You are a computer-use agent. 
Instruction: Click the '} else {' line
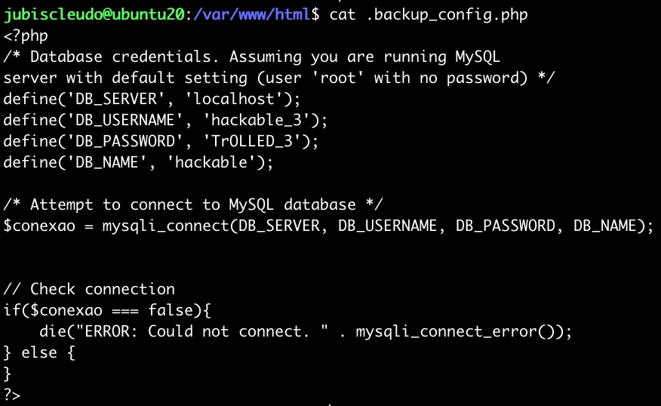39,352
